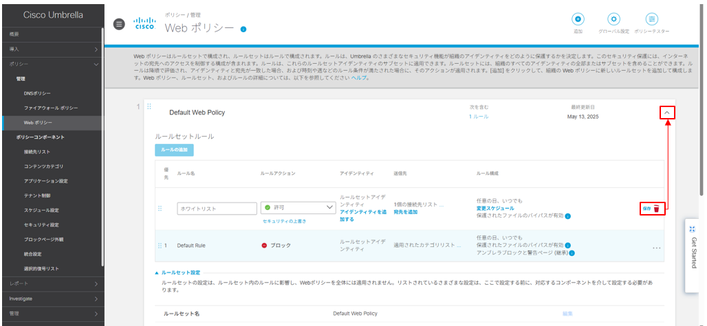Viewport: 707px width, 326px height.
Task: Click Default Web Policy ruleset title
Action: [197, 113]
